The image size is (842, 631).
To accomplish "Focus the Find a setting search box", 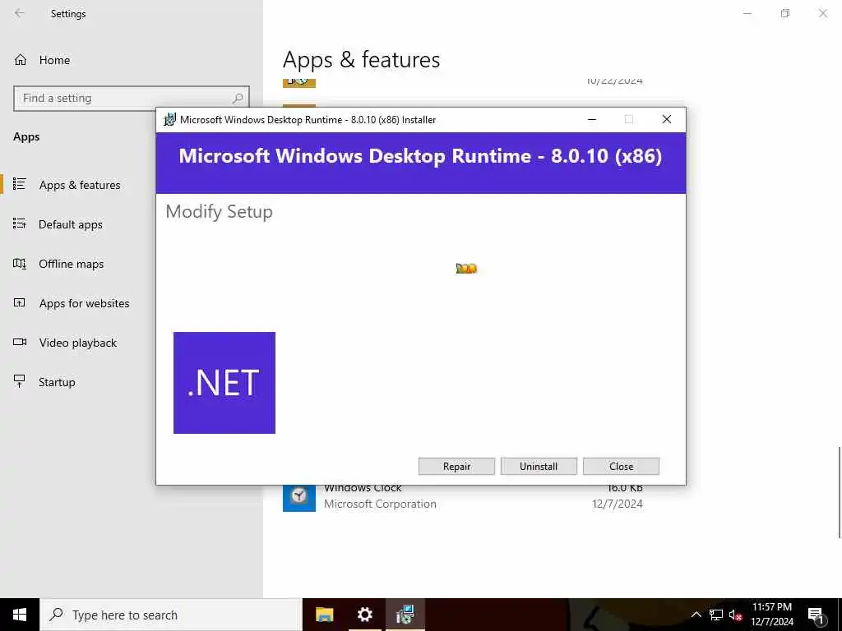I will click(132, 99).
